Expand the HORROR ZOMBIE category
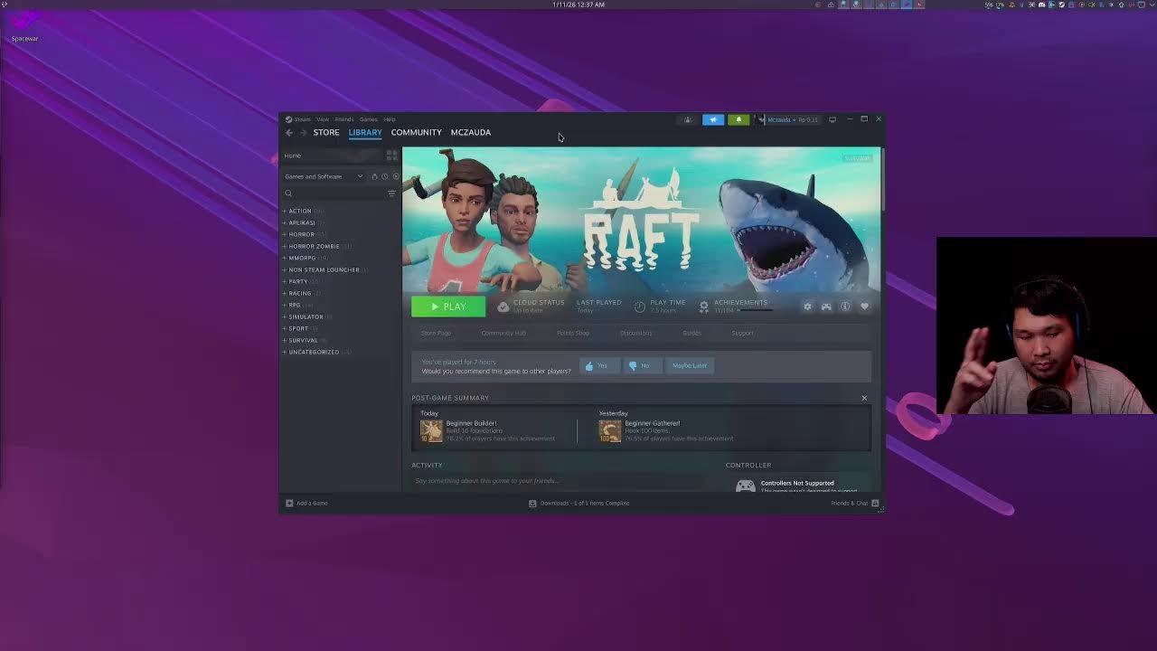 coord(316,246)
